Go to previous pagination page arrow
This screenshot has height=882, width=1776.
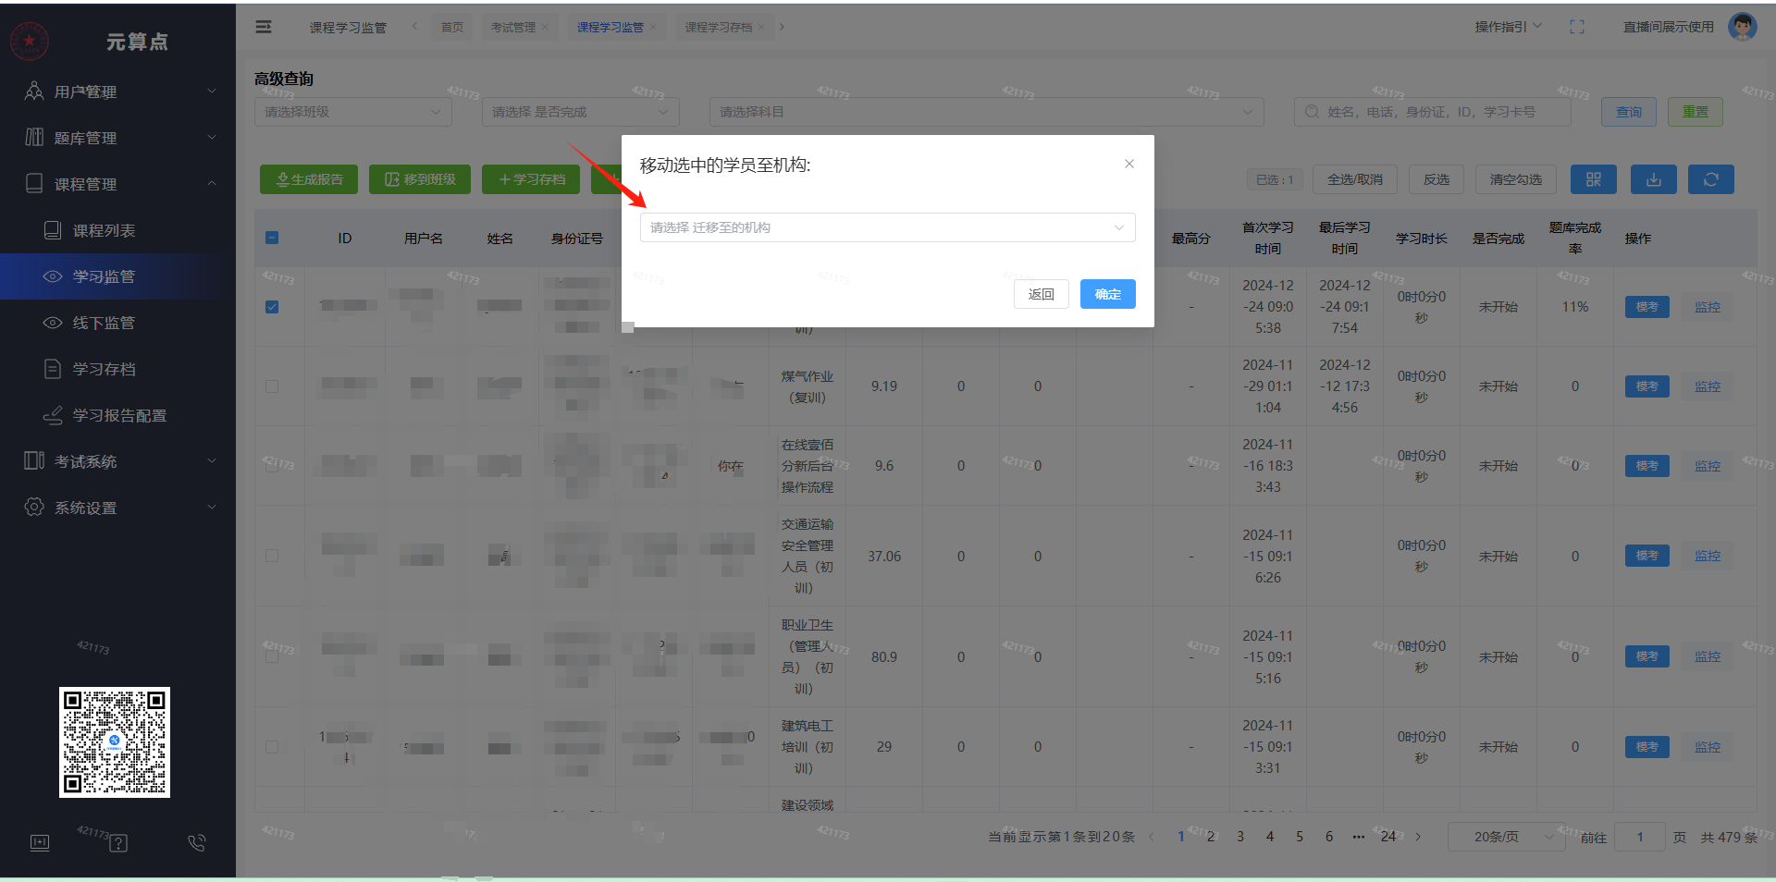click(x=1152, y=837)
